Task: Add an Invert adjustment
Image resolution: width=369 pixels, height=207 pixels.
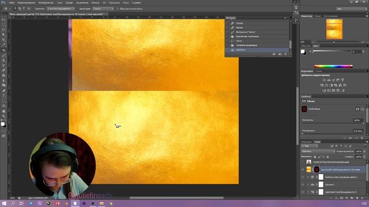Action: [324, 90]
